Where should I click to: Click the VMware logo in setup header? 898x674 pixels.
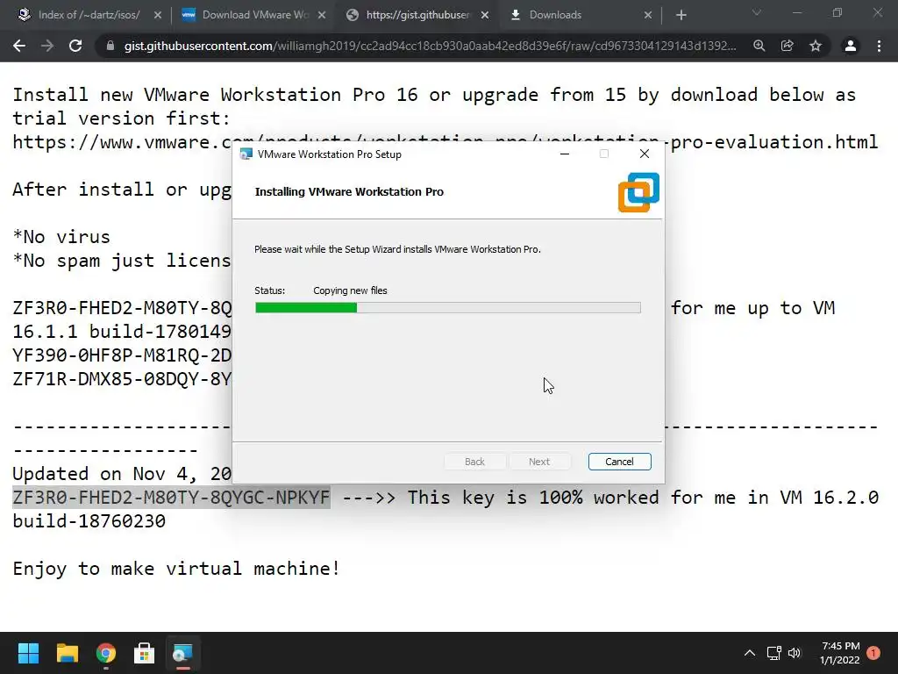pos(638,192)
